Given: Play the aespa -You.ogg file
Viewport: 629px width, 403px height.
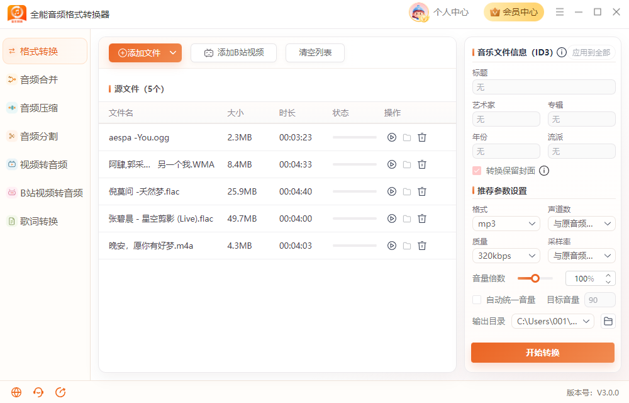Looking at the screenshot, I should coord(391,137).
